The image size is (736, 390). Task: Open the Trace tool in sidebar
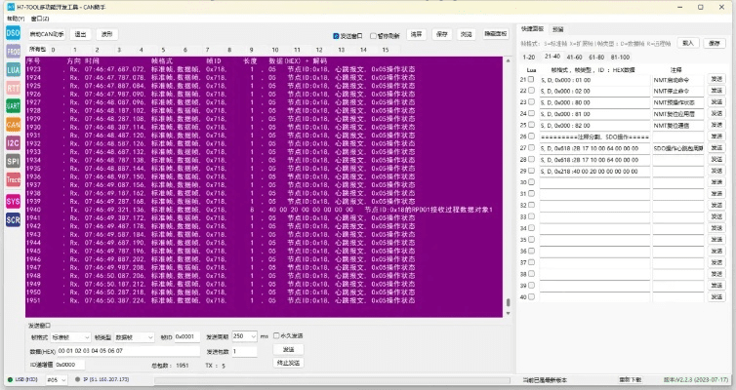[x=13, y=179]
